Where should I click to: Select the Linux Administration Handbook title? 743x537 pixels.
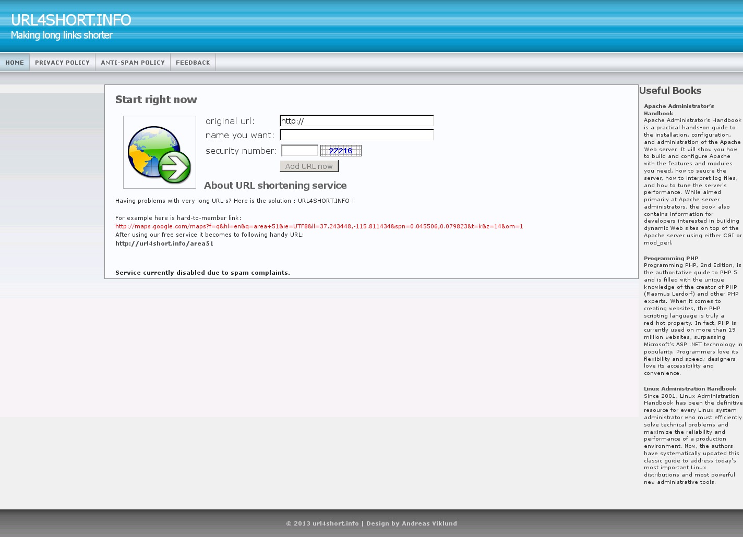click(689, 388)
